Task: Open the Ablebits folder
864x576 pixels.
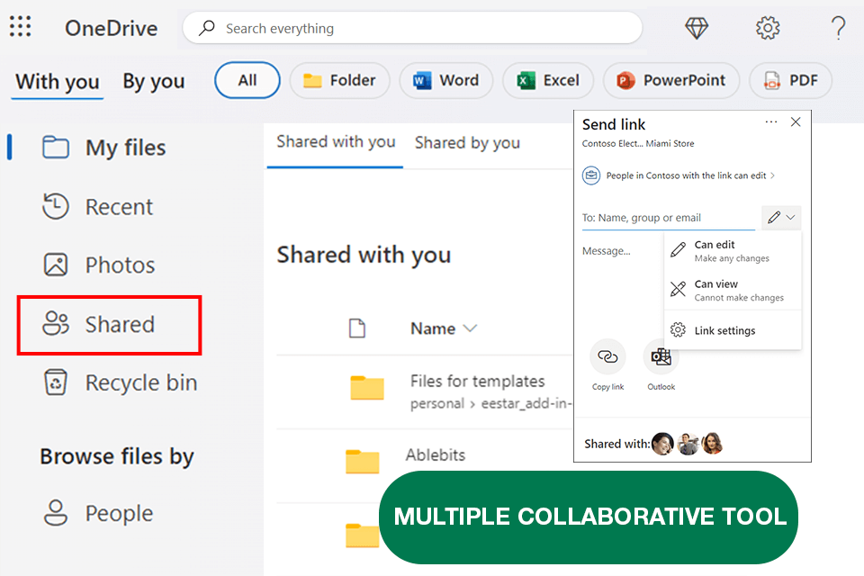Action: click(x=436, y=454)
